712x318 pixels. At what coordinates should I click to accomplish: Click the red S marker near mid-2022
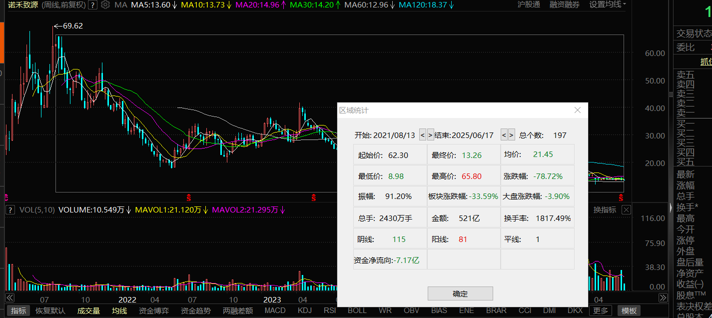point(189,196)
